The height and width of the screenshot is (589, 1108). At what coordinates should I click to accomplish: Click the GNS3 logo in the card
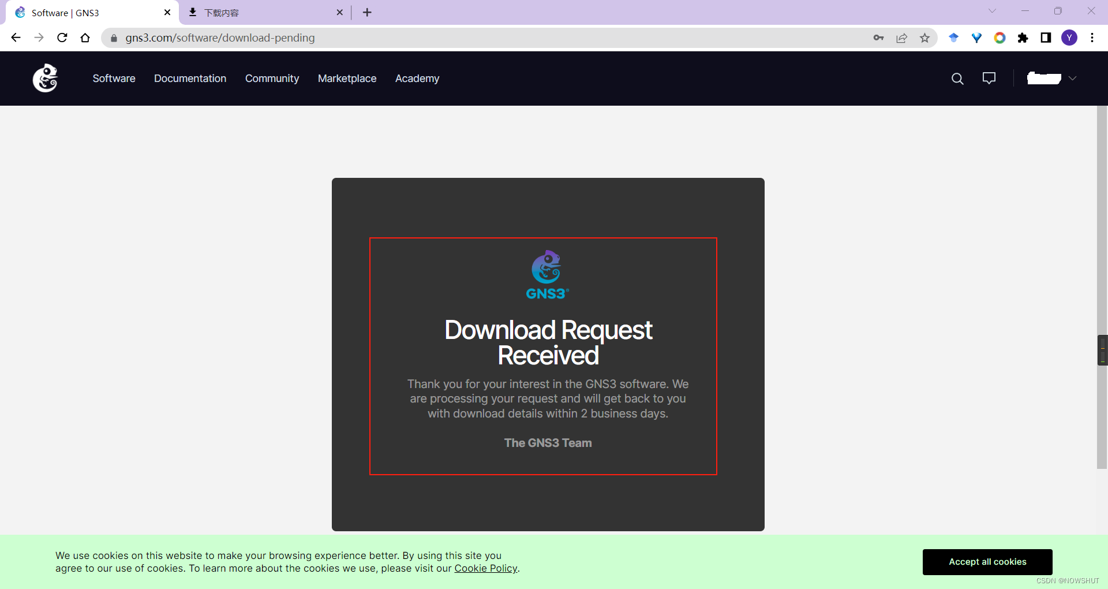[547, 274]
